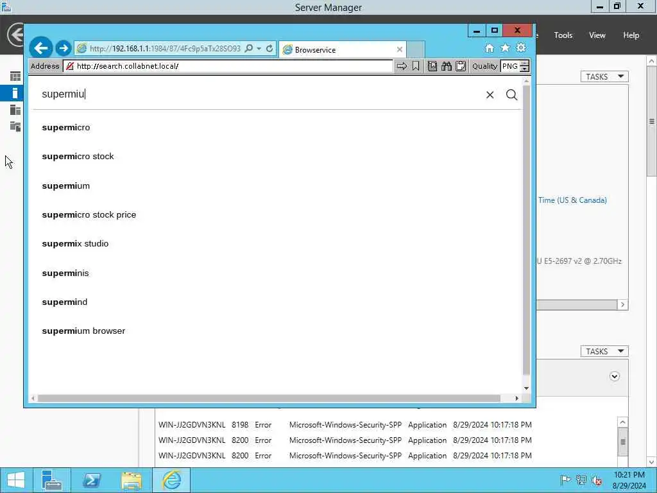Open File Explorer from the taskbar
The image size is (657, 493).
(132, 480)
